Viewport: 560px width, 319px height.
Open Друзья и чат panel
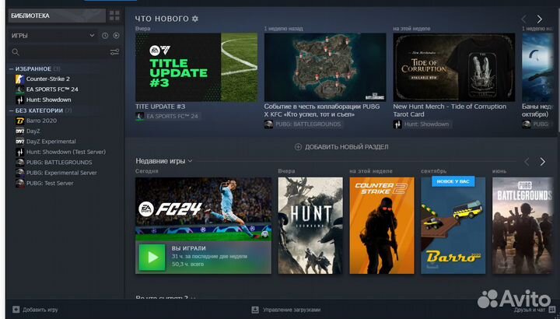tap(534, 310)
